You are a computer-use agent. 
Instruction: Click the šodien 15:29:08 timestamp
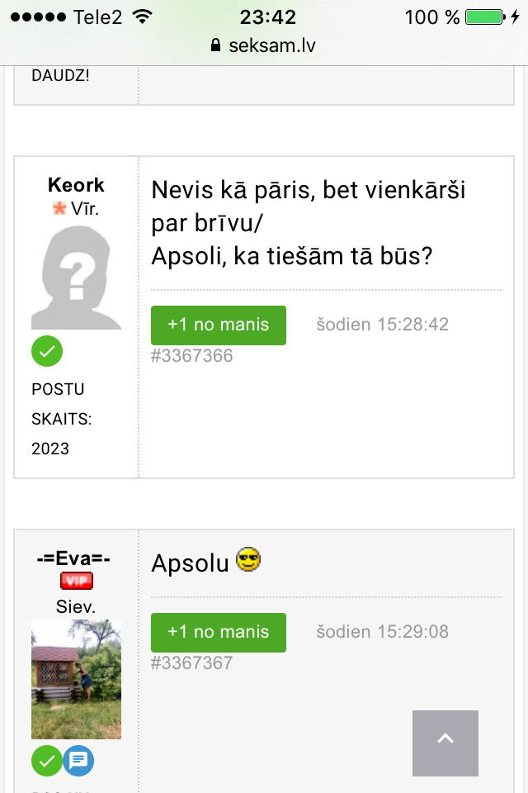383,632
